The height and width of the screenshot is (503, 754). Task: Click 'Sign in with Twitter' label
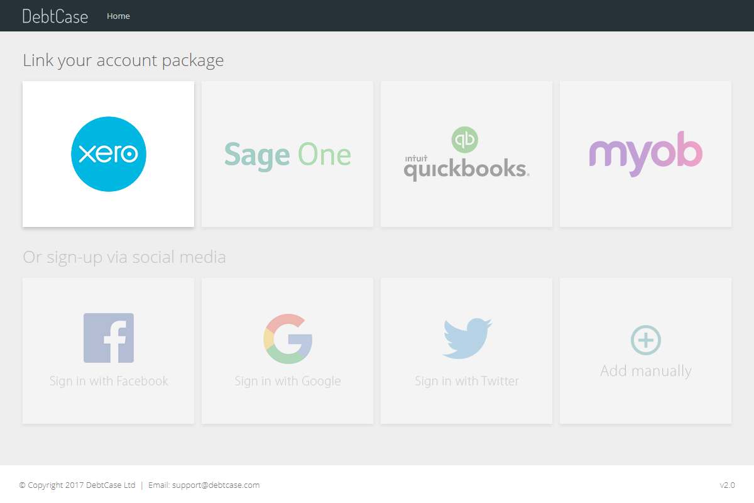467,381
